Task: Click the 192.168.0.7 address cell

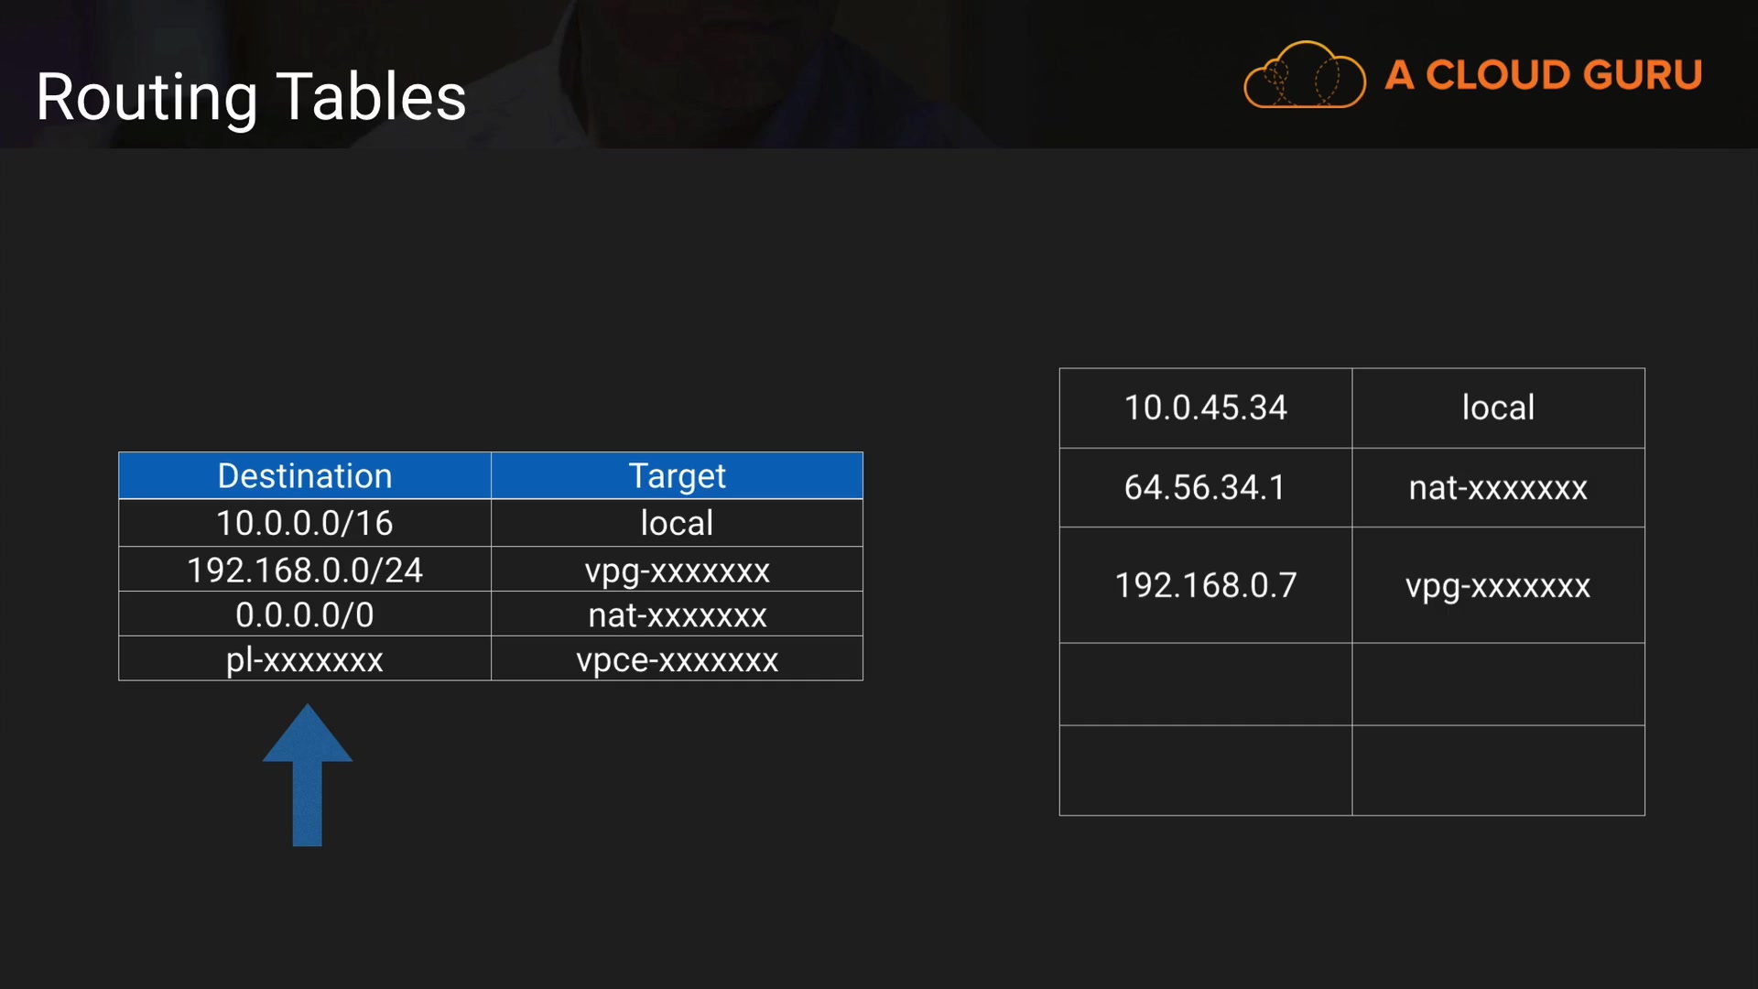Action: (x=1205, y=585)
